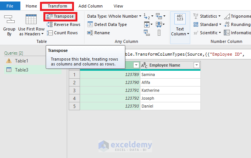The image size is (251, 158).
Task: Switch to Home tab
Action: click(31, 6)
